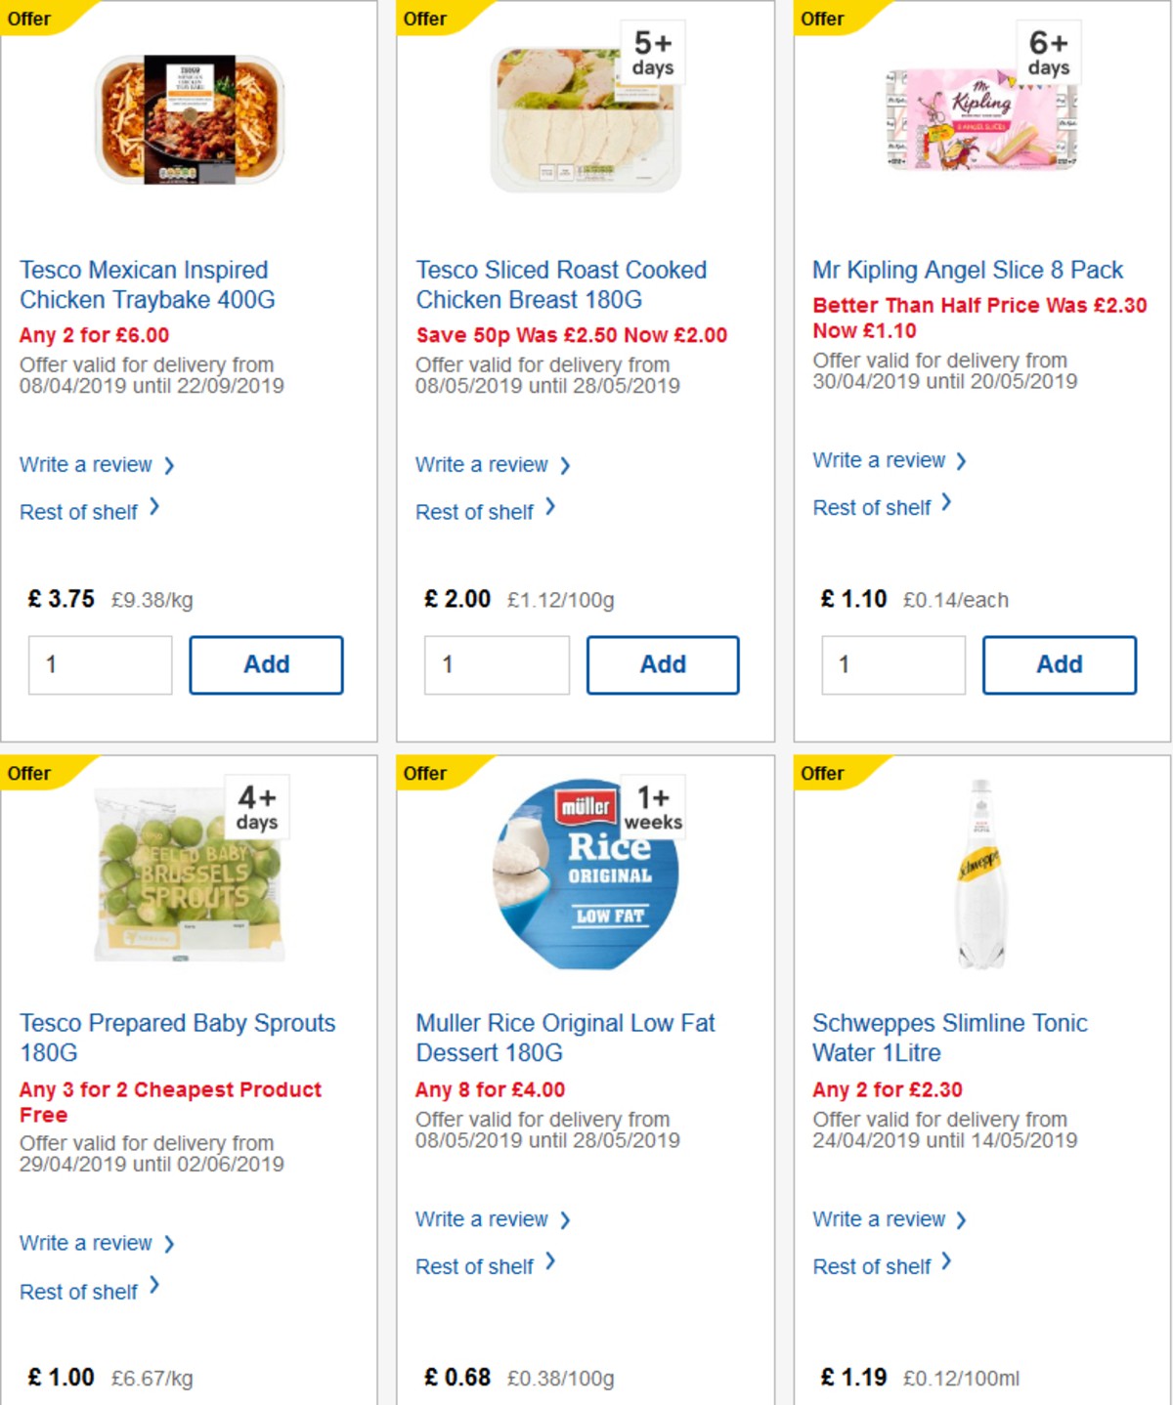Write a review for the Chicken Traybake
Viewport: 1173px width, 1405px height.
pos(86,464)
